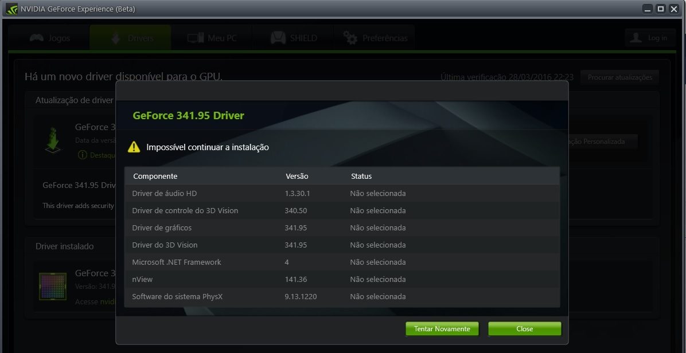Click the NVIDIA logo in title bar

[12, 9]
